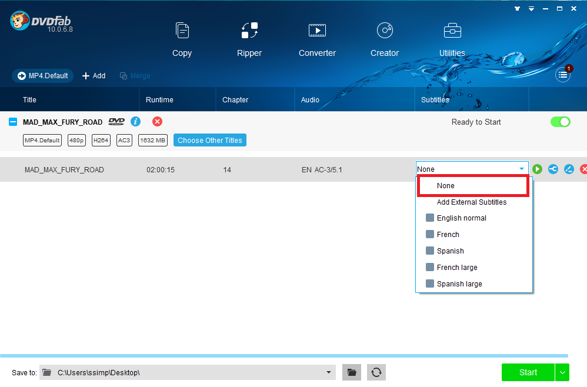Open advanced settings wrench icon
The image size is (587, 387).
[x=553, y=169]
